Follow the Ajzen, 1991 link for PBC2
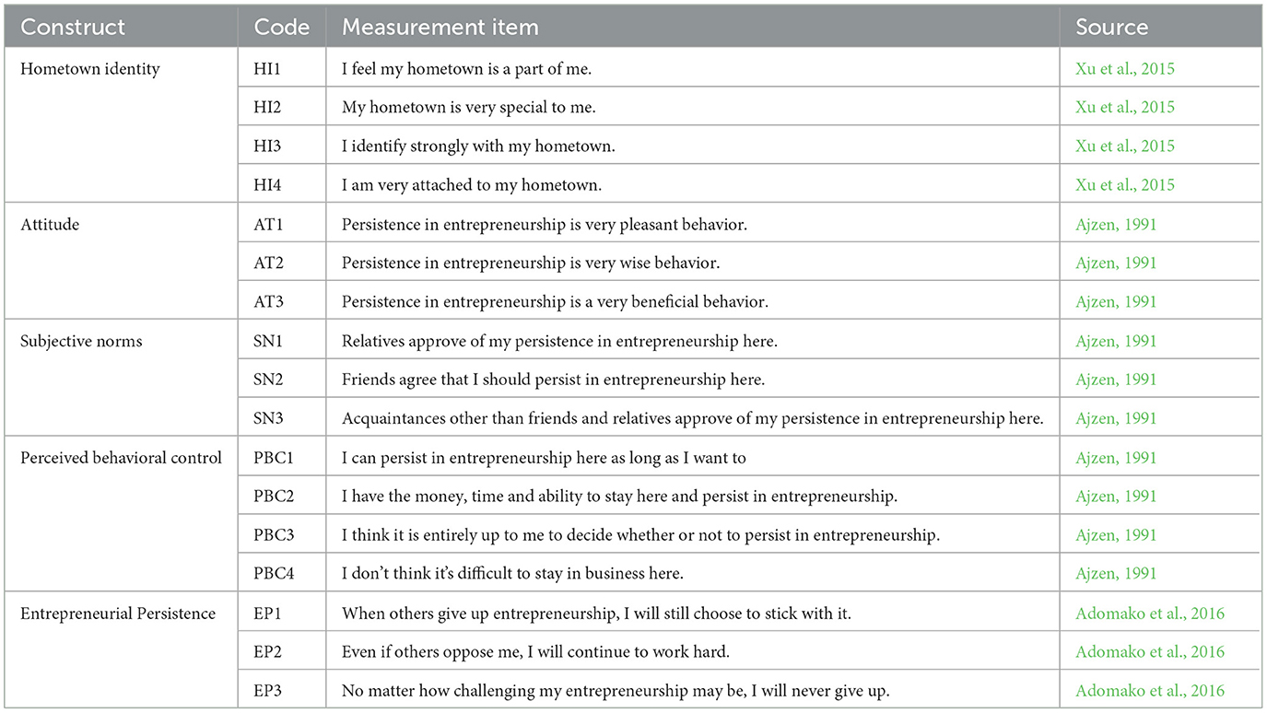Viewport: 1267px width, 713px height. click(1116, 497)
